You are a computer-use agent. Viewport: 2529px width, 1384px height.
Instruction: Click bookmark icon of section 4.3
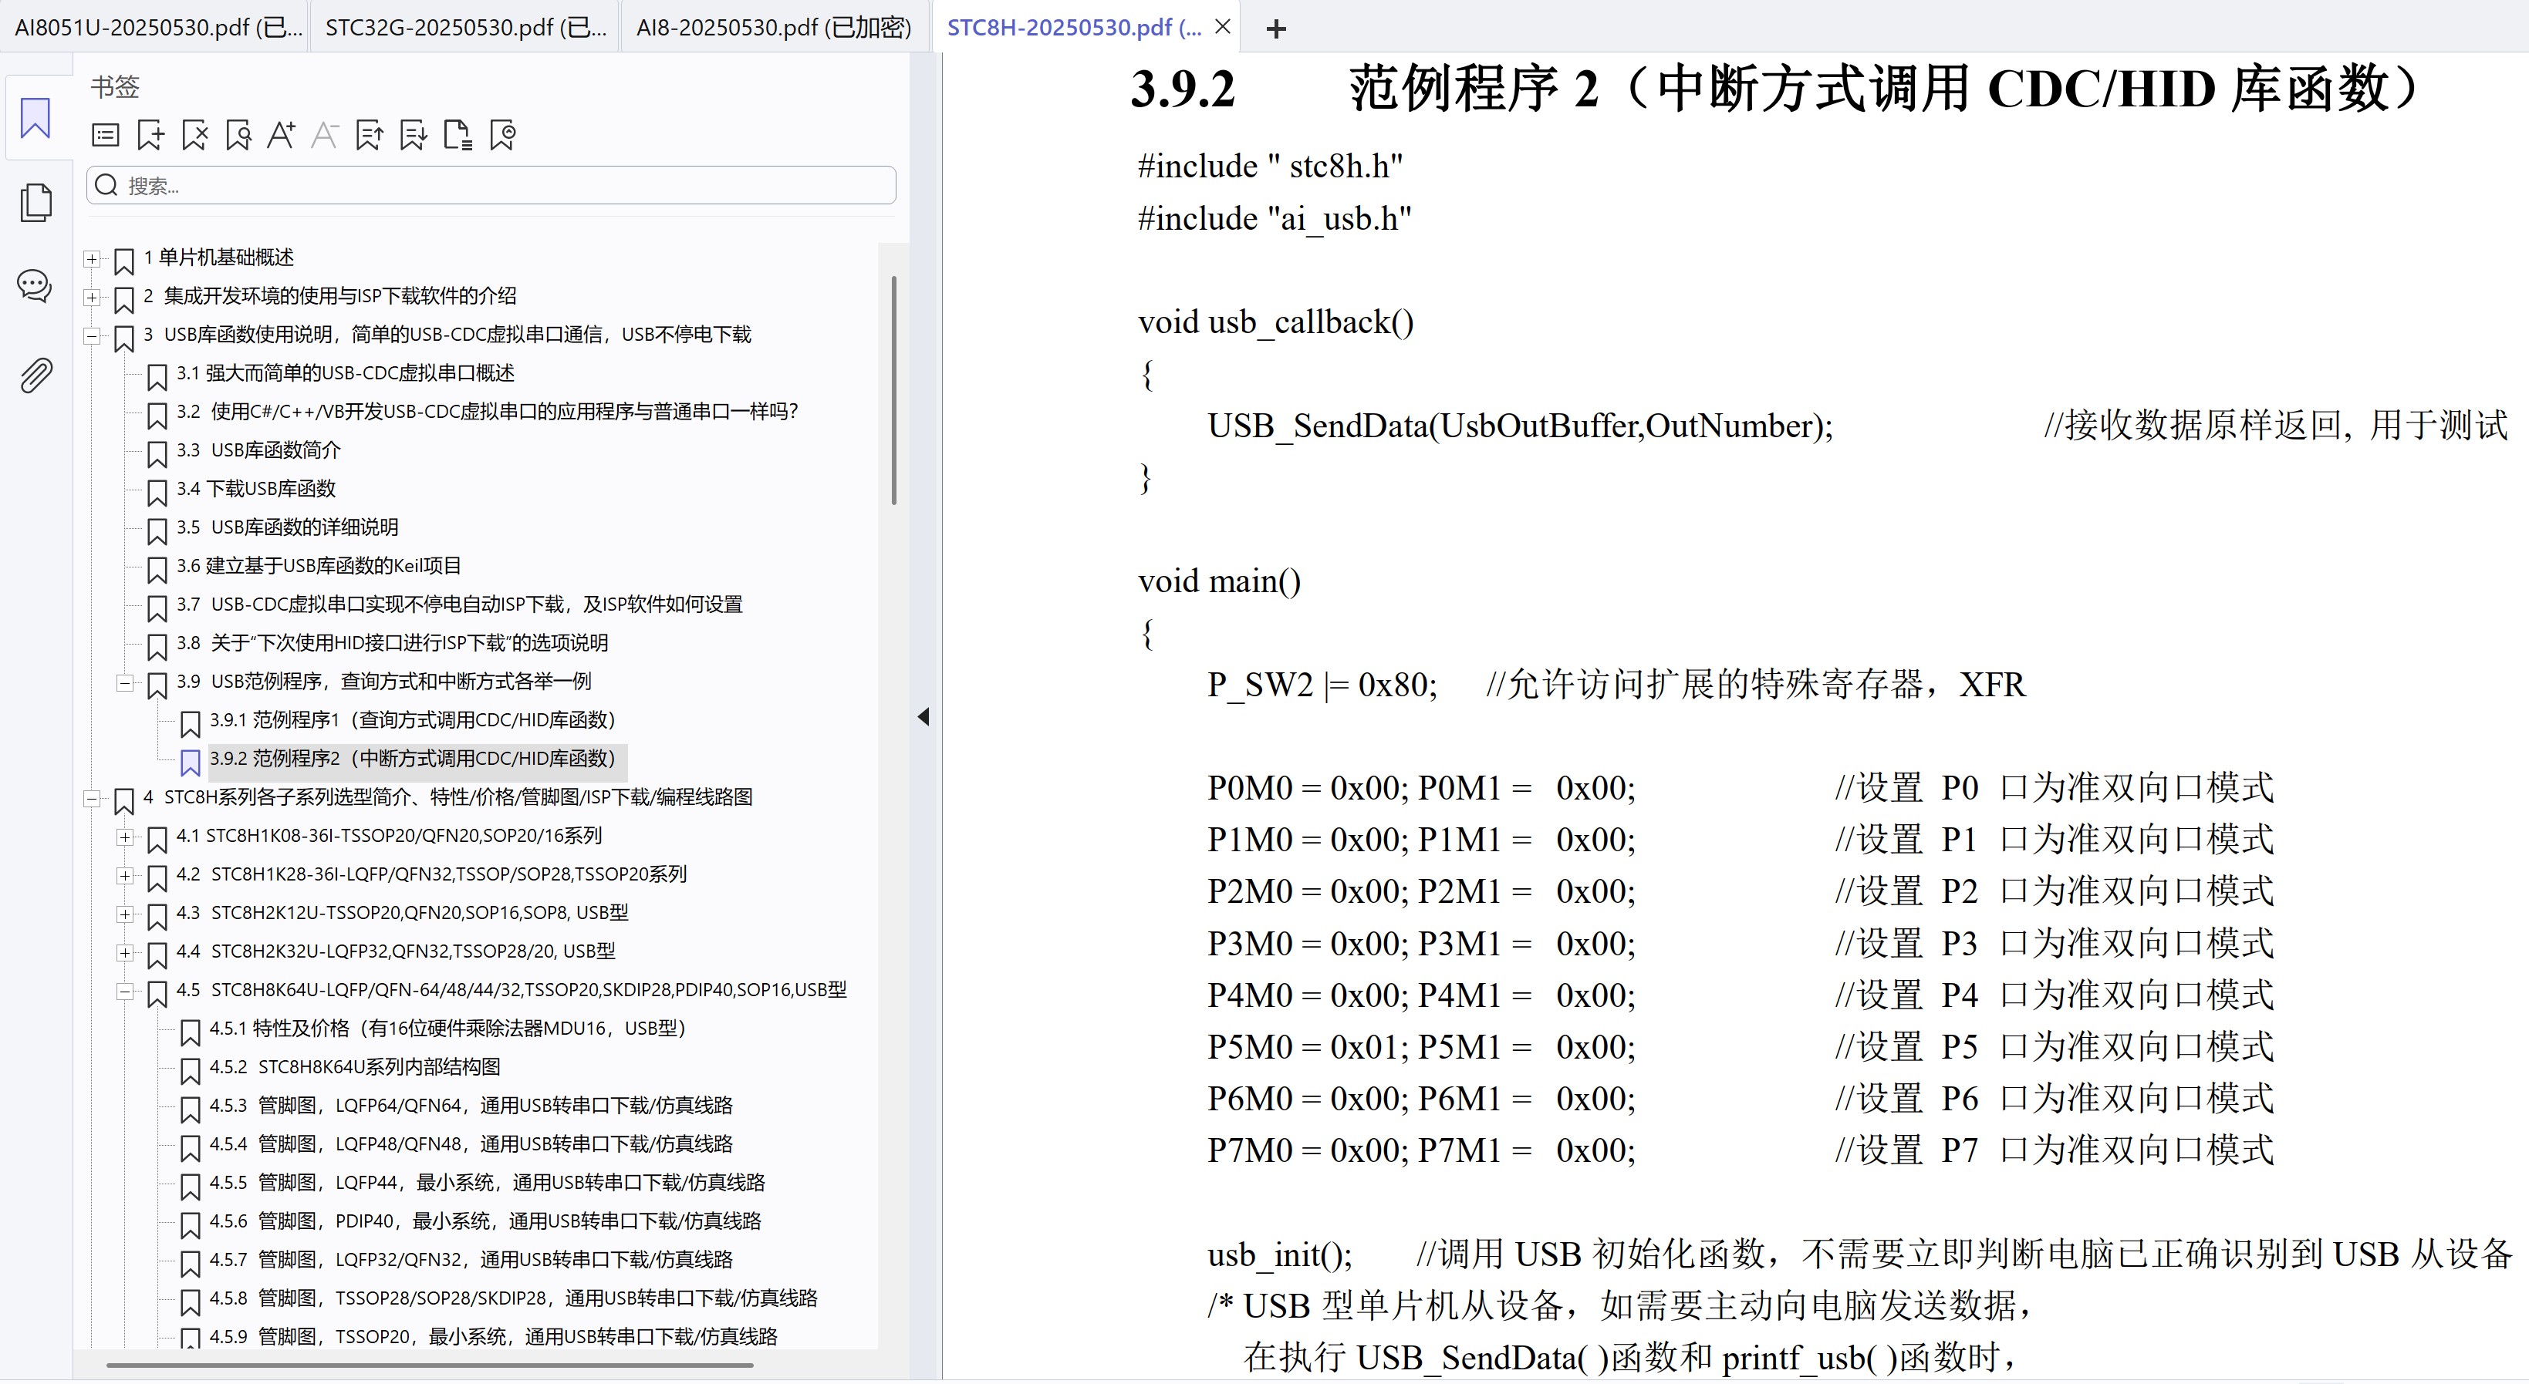(x=156, y=916)
